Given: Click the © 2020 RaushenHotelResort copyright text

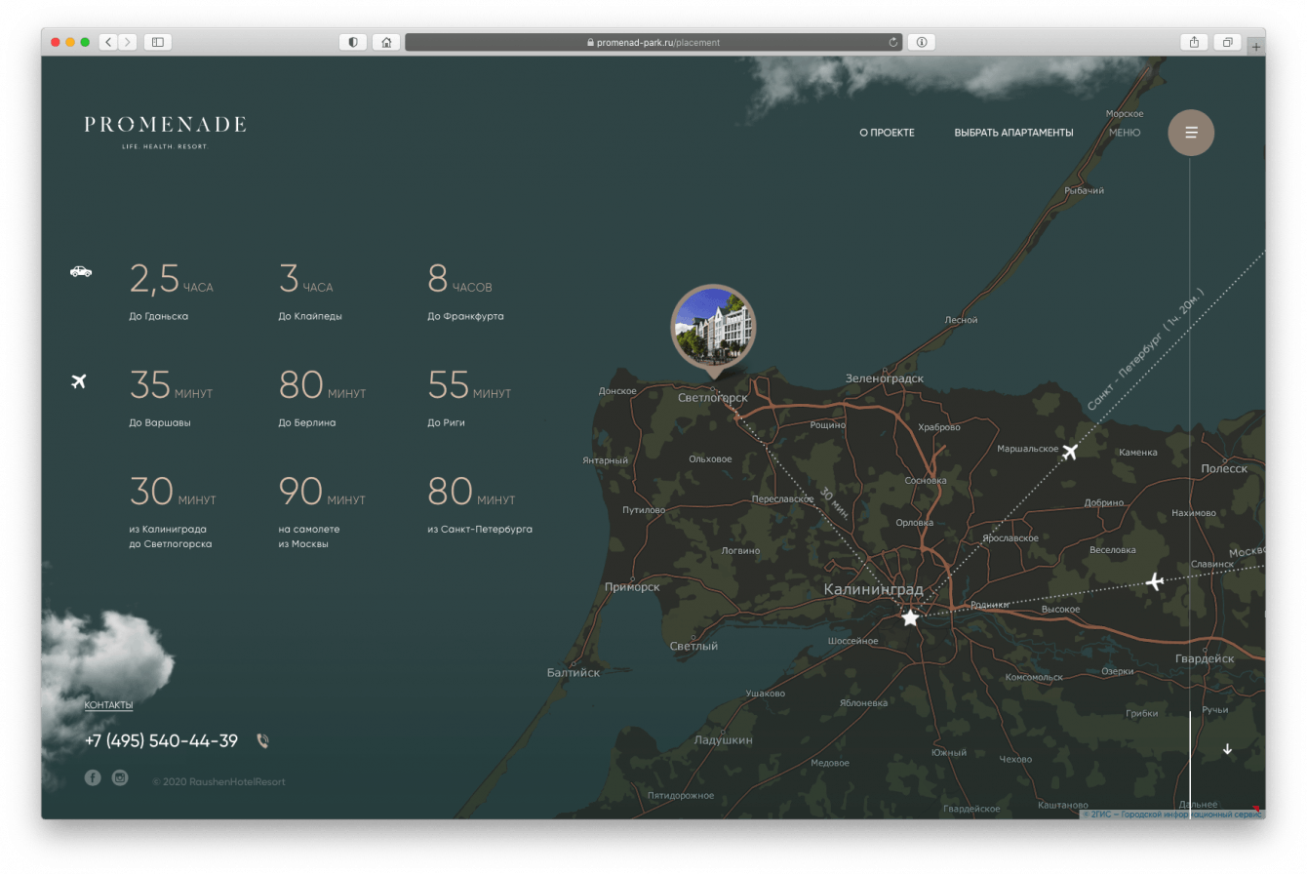Looking at the screenshot, I should [x=218, y=782].
